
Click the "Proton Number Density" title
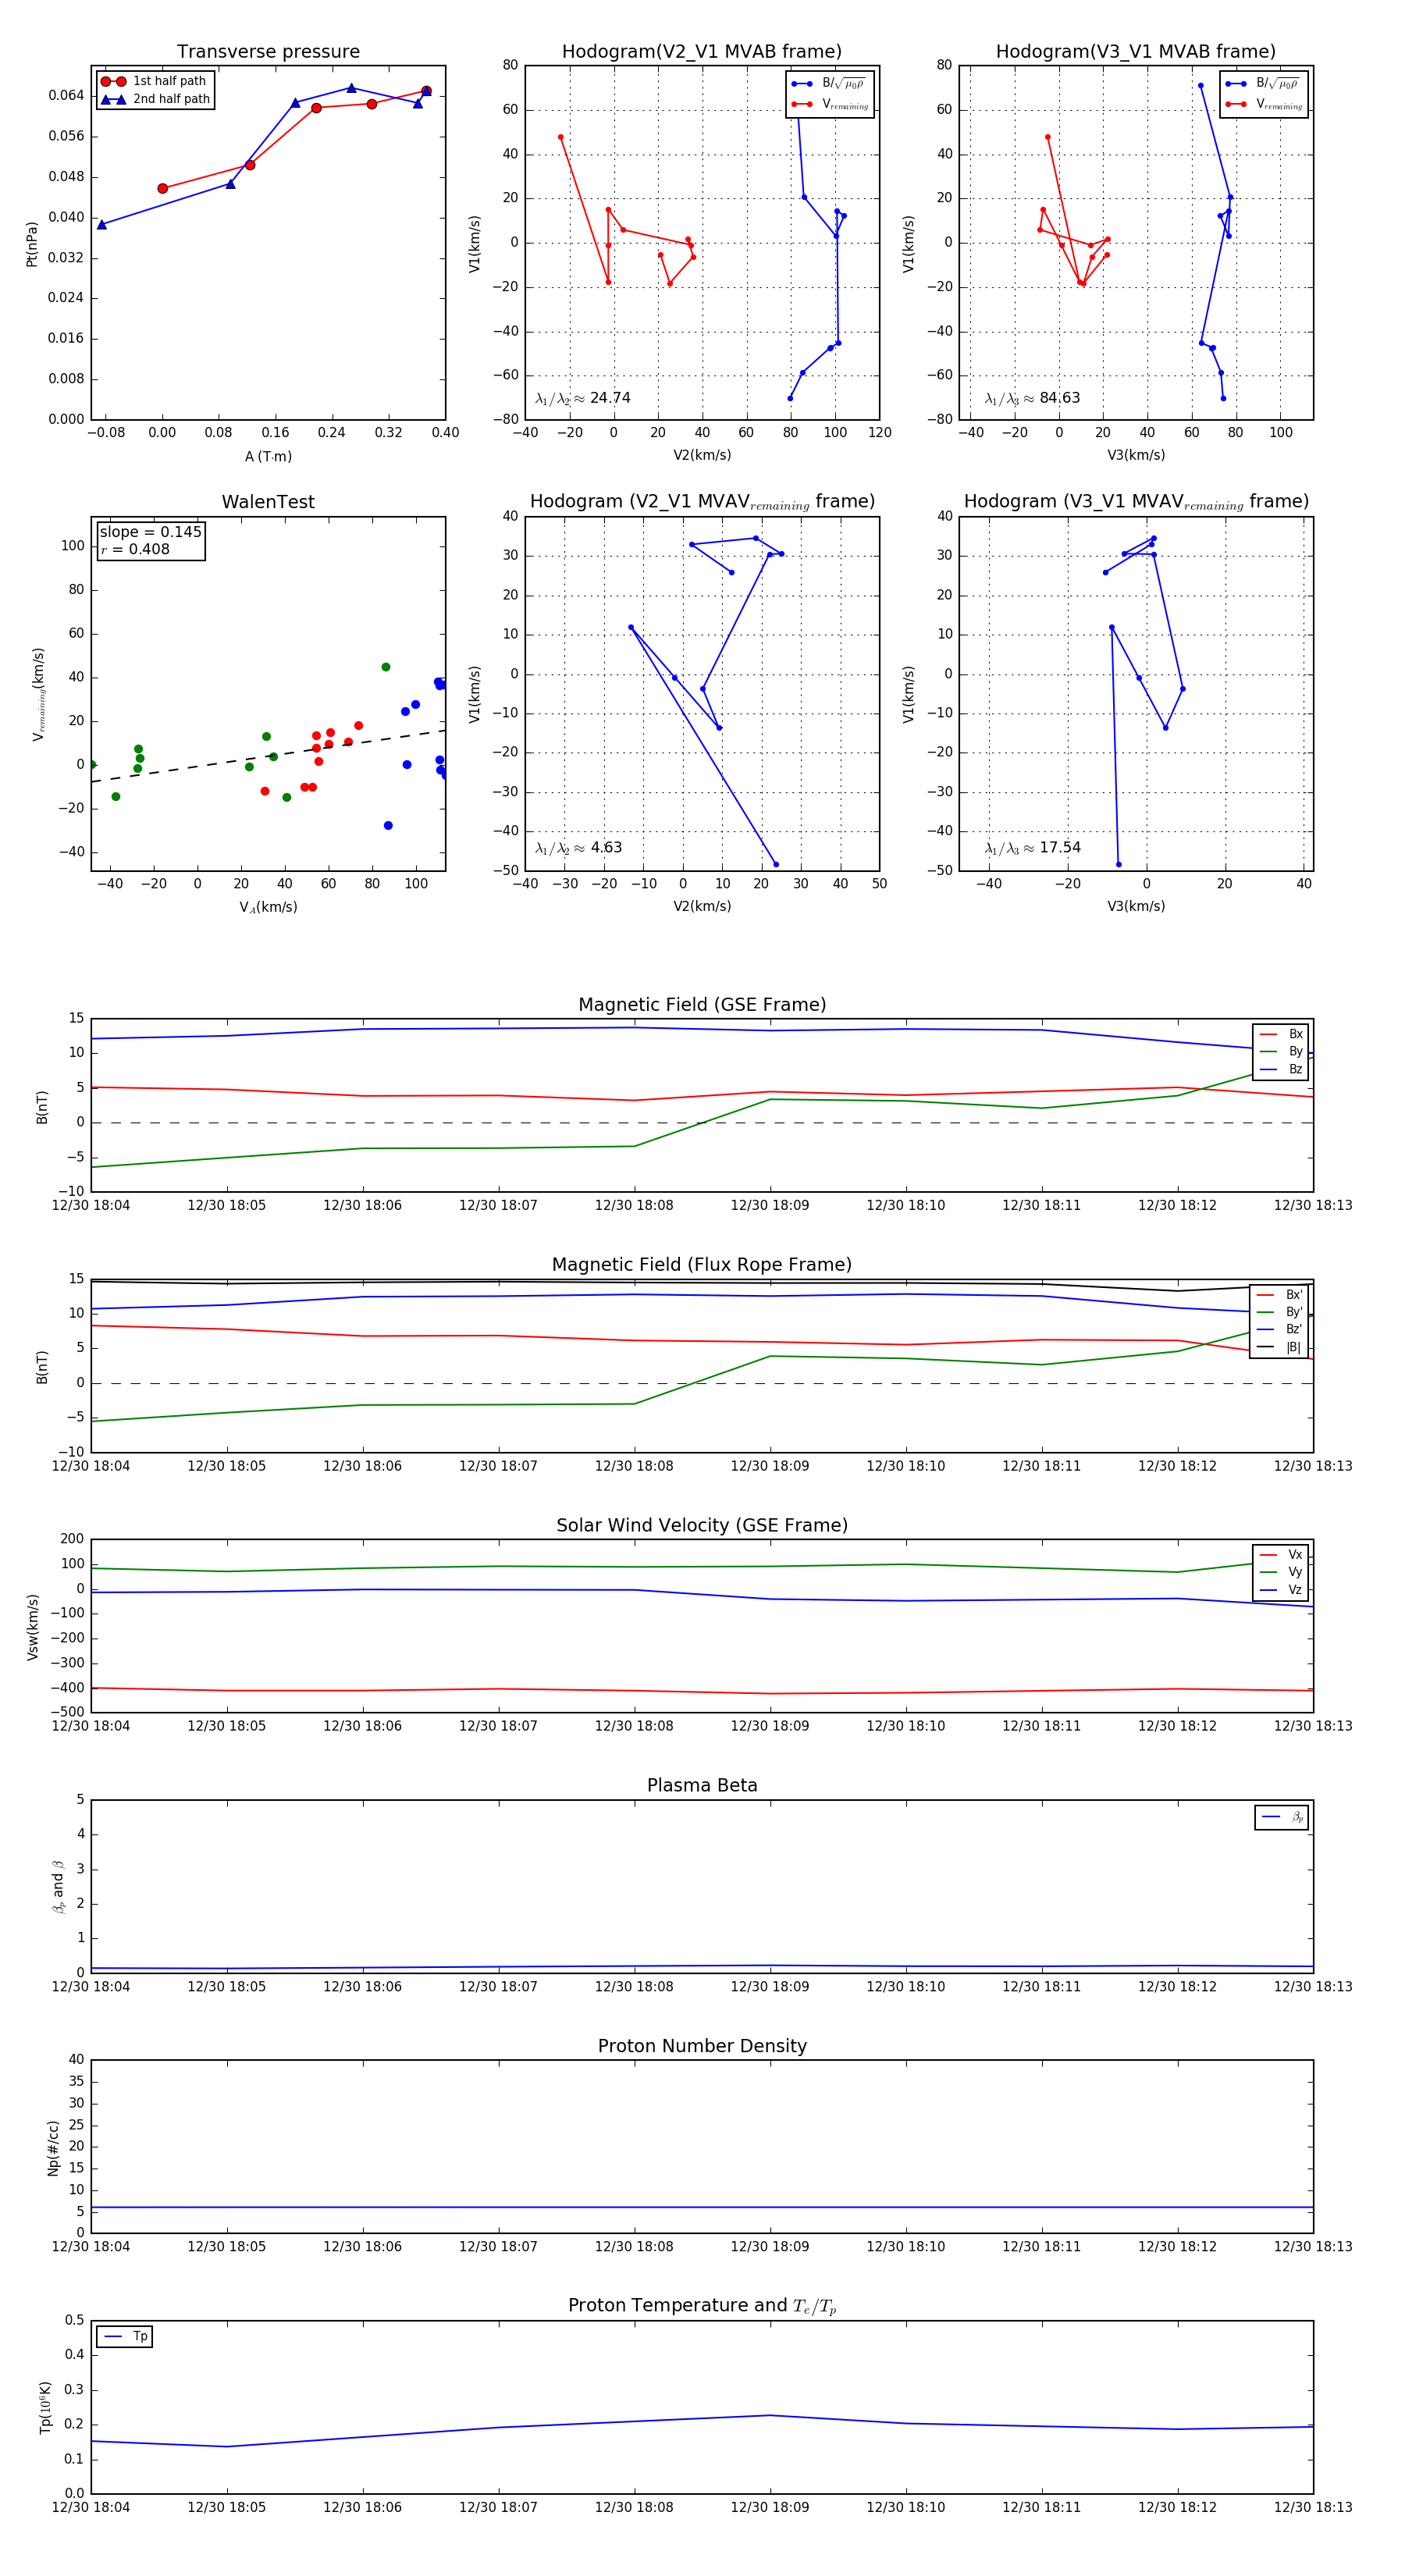pos(702,2046)
